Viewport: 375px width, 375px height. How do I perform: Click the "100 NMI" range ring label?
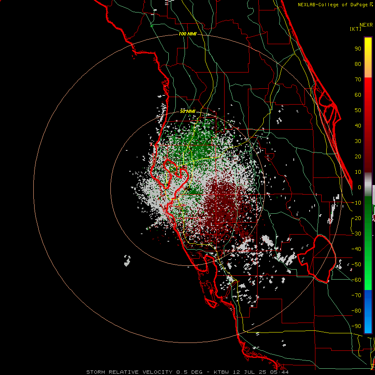(x=187, y=34)
